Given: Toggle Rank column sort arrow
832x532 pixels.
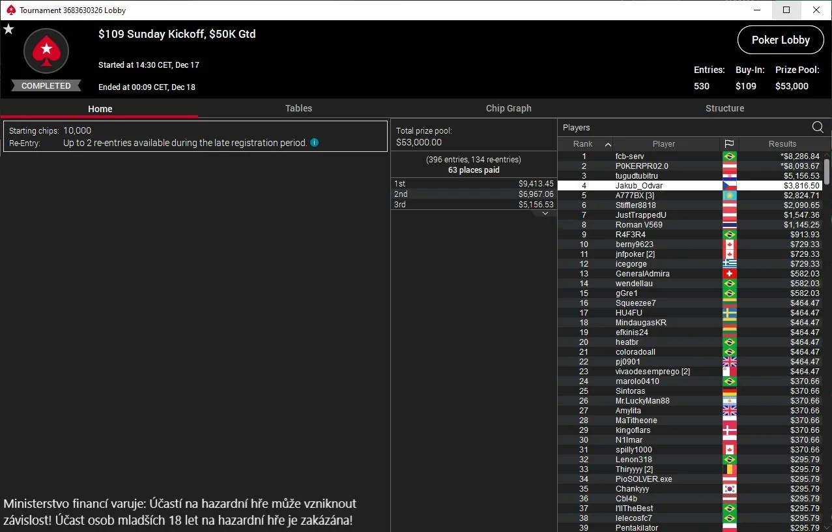Looking at the screenshot, I should [608, 144].
